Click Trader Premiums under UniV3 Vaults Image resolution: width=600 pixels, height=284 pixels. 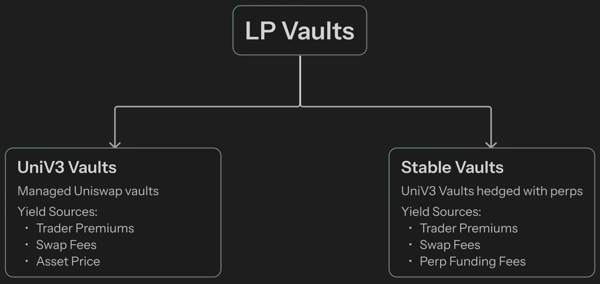tap(85, 228)
